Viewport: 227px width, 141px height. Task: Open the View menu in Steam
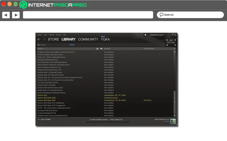[45, 35]
